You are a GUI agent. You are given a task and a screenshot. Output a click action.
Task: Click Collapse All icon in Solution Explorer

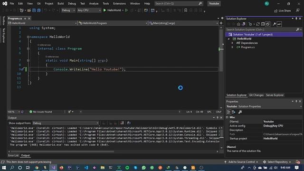pyautogui.click(x=263, y=24)
